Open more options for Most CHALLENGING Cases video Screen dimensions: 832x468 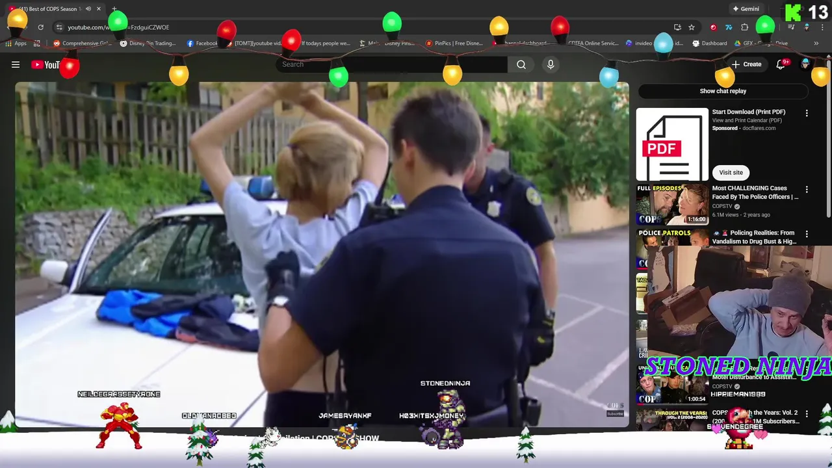click(x=807, y=190)
